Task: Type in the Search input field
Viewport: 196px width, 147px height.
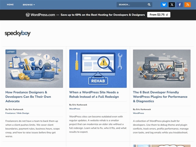Action: tap(132, 5)
